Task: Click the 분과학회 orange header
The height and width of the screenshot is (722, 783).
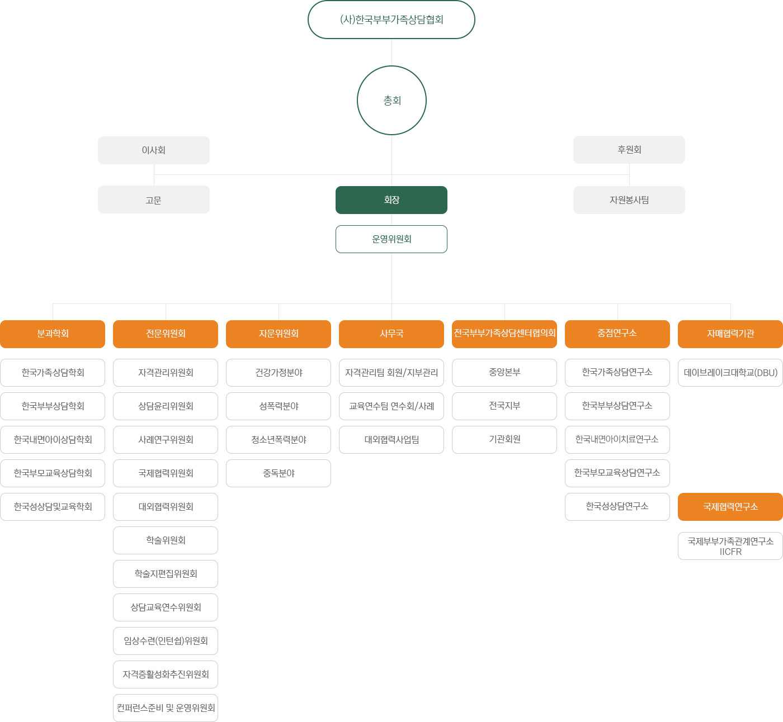Action: 53,334
